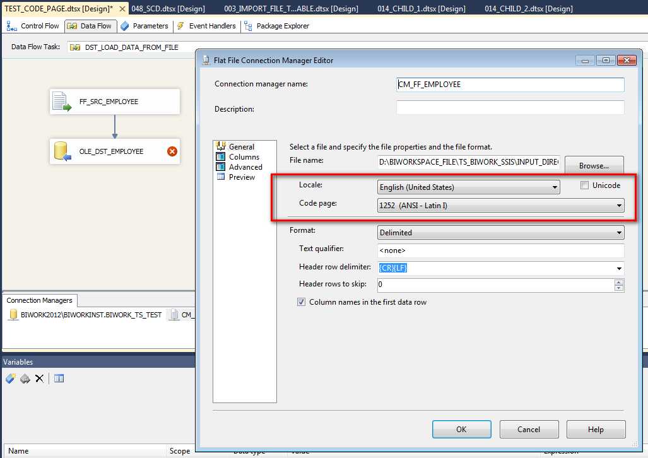Select Advanced in the editor page list
The height and width of the screenshot is (458, 648).
click(x=245, y=167)
